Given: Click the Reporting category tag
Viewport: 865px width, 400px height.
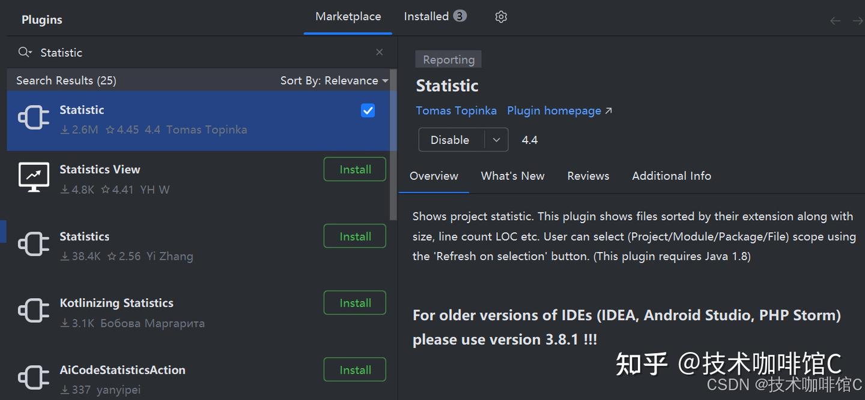Looking at the screenshot, I should 449,59.
